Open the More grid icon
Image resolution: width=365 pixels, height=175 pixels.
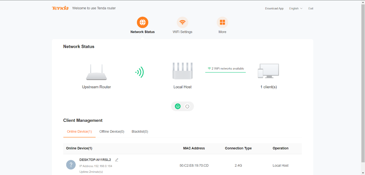click(222, 22)
